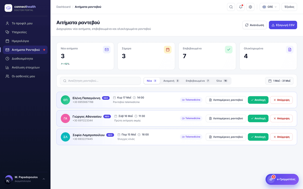Click phone number +30 6911223344
The height and width of the screenshot is (189, 303).
point(83,120)
